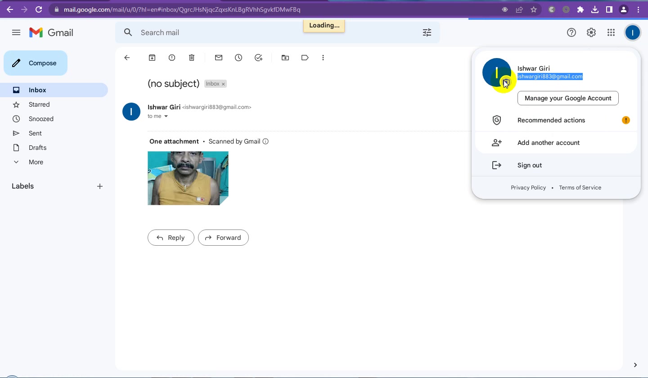Screen dimensions: 648x378
Task: Archive the open email
Action: pos(152,58)
